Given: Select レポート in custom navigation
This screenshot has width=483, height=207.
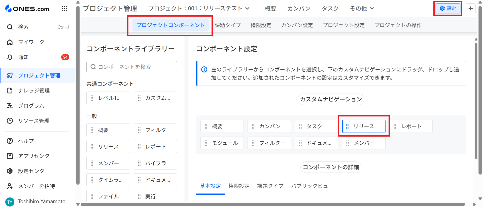Looking at the screenshot, I should pyautogui.click(x=411, y=126).
